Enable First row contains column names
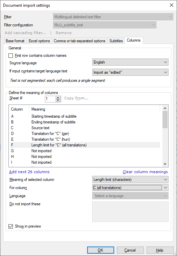Screen dimensions: 177x256 [x=10, y=56]
